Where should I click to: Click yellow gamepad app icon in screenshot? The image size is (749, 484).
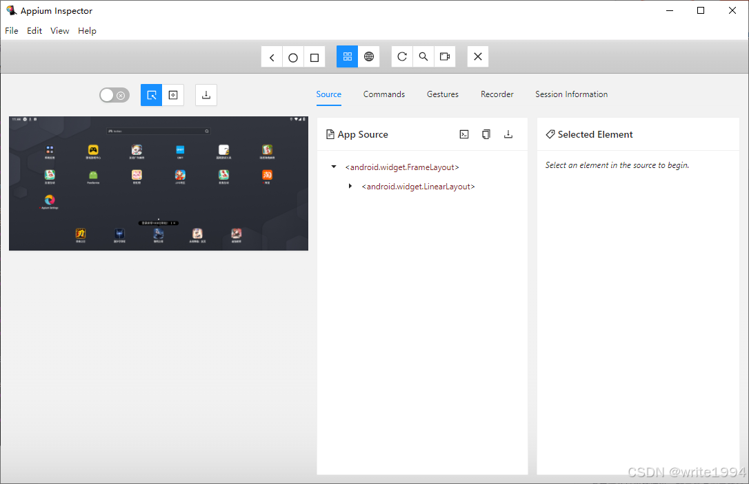(93, 151)
